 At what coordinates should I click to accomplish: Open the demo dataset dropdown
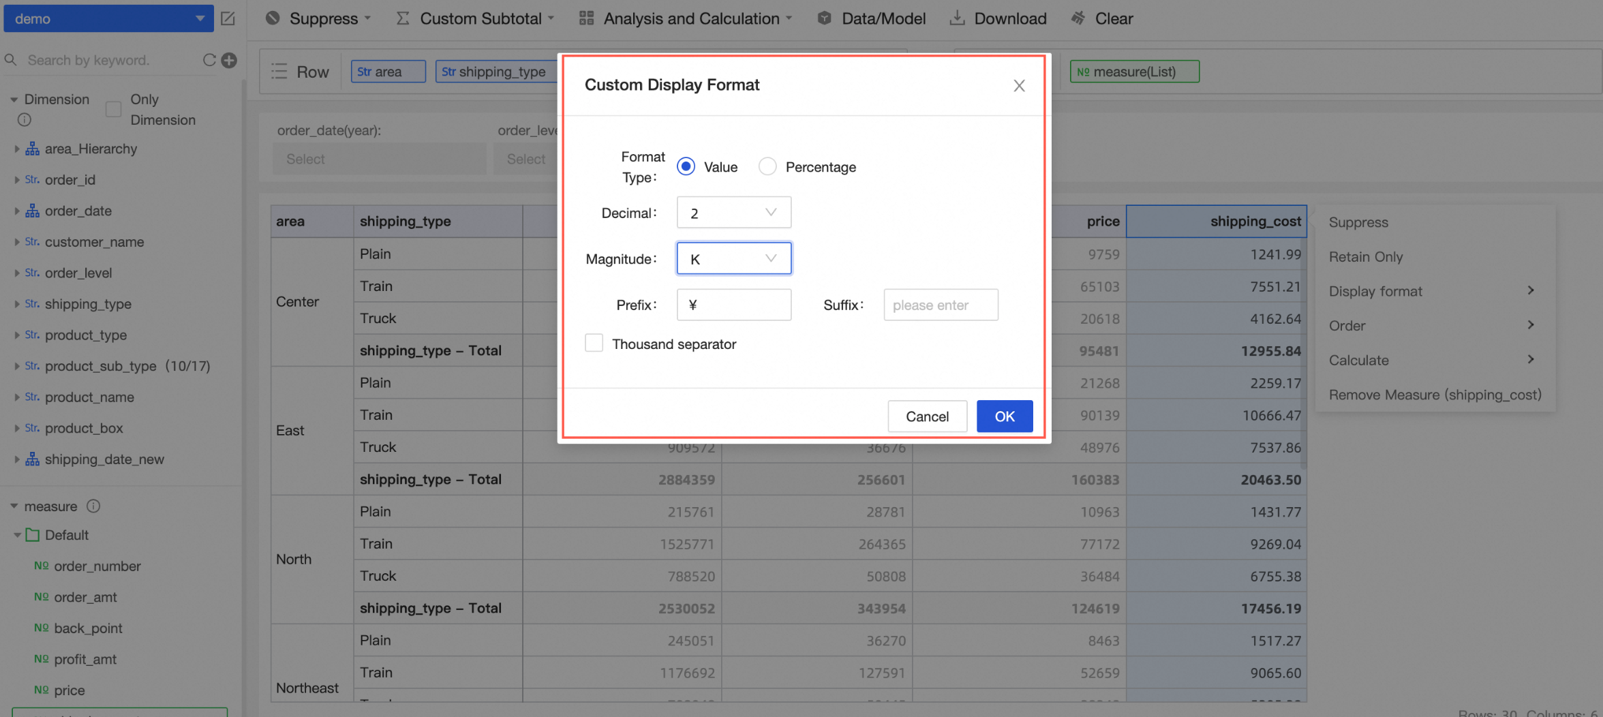(109, 18)
